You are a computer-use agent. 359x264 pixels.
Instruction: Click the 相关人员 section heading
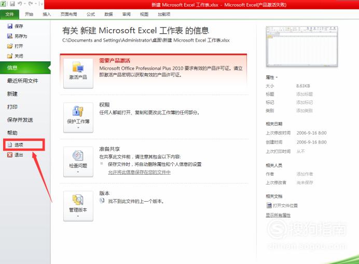pyautogui.click(x=274, y=165)
